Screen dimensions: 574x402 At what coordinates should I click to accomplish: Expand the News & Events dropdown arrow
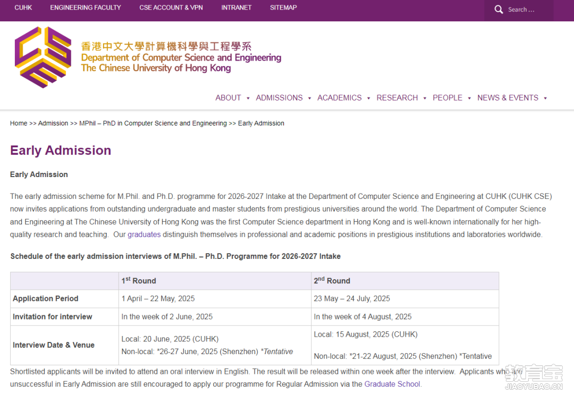click(545, 98)
